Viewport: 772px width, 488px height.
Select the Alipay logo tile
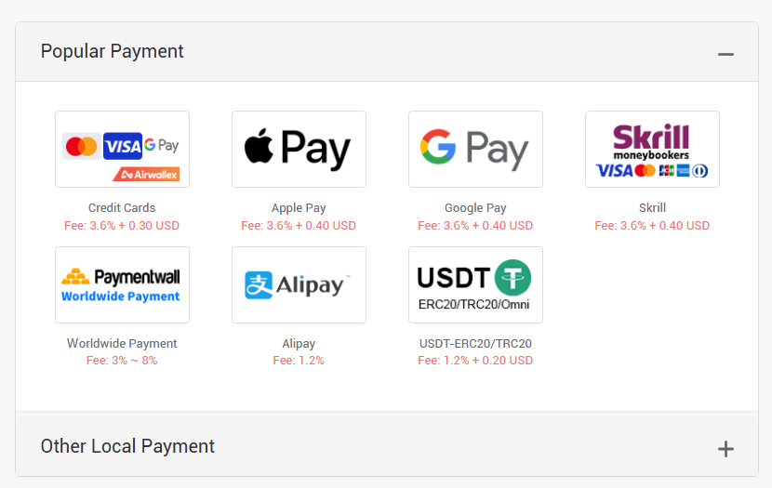tap(299, 284)
